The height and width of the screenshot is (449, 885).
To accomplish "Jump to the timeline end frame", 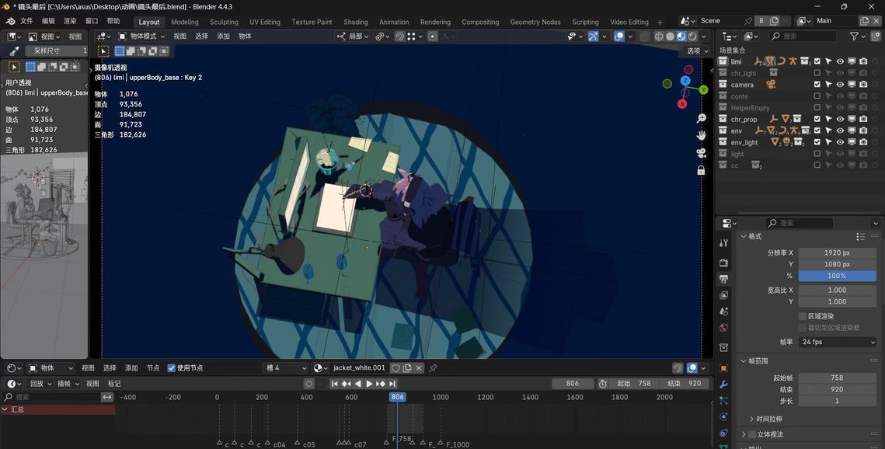I will pos(392,384).
